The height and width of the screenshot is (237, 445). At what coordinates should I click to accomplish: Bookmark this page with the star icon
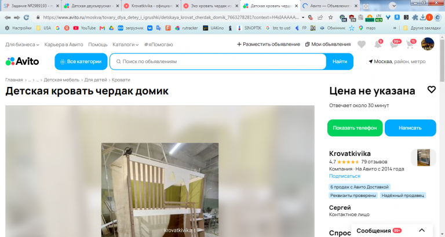coord(331,17)
